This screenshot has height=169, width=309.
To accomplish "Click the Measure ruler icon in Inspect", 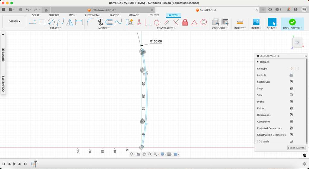I will [240, 22].
